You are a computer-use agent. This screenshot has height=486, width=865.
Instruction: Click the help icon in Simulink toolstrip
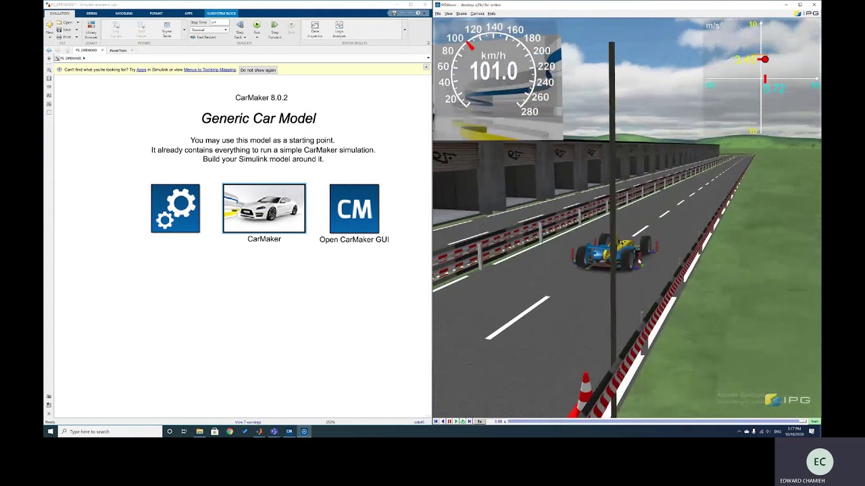(418, 13)
